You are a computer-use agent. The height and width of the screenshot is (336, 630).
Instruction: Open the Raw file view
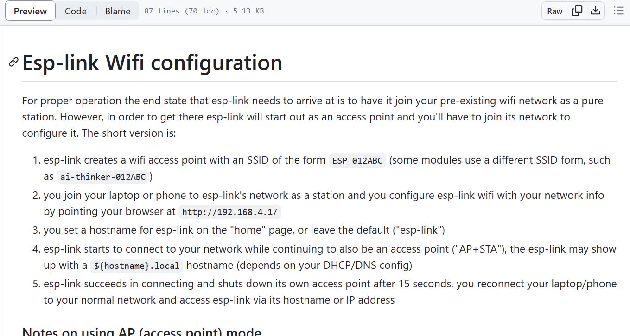coord(554,11)
